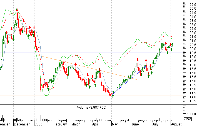Click the '25.0' price axis value

click(x=193, y=9)
